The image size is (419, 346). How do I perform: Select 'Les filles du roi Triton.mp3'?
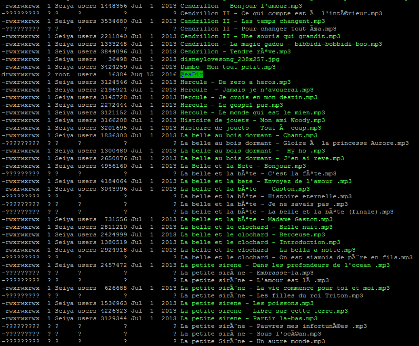pos(309,296)
